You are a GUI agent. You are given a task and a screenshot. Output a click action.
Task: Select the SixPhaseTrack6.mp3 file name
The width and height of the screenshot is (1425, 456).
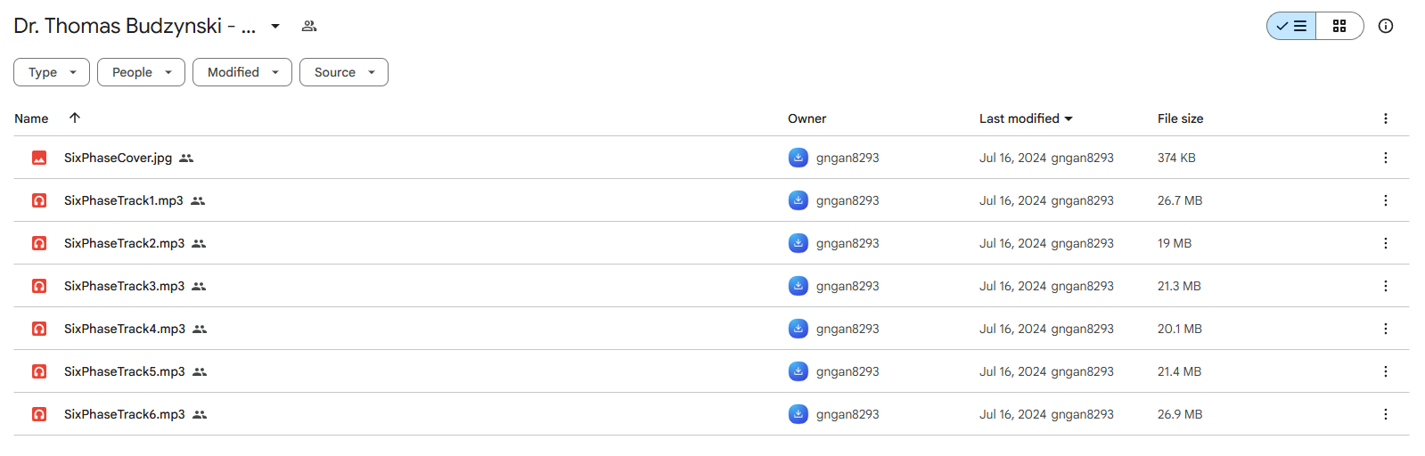pos(125,414)
